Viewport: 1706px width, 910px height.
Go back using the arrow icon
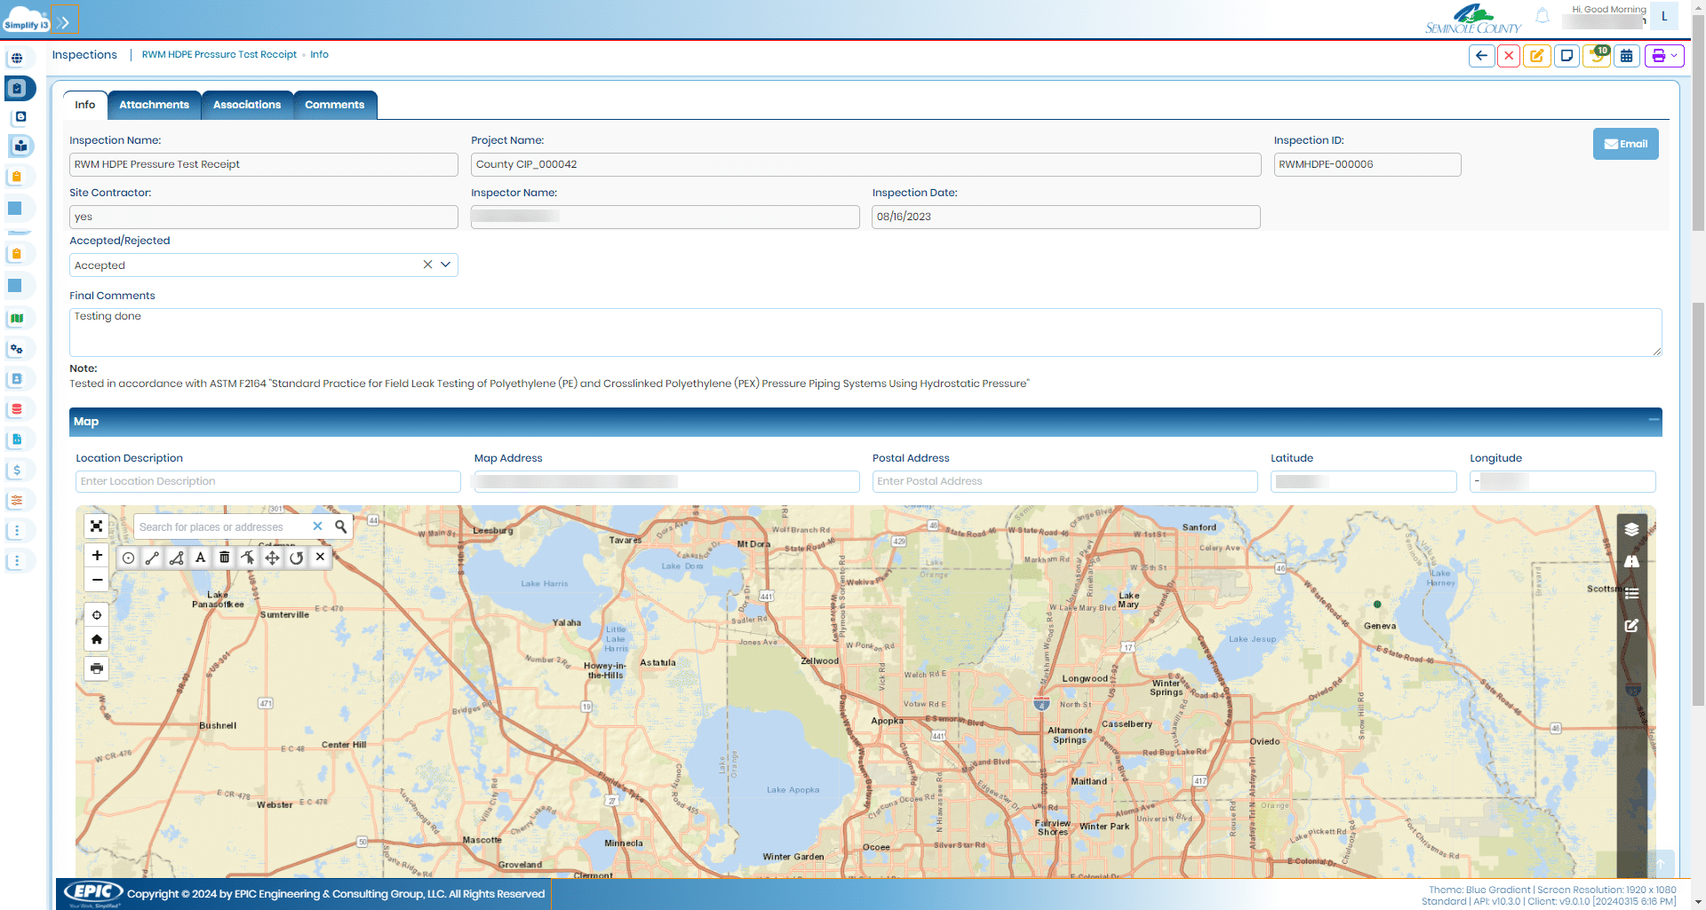[1481, 56]
